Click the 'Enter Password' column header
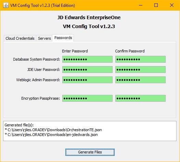This screenshot has height=162, width=180. [75, 51]
